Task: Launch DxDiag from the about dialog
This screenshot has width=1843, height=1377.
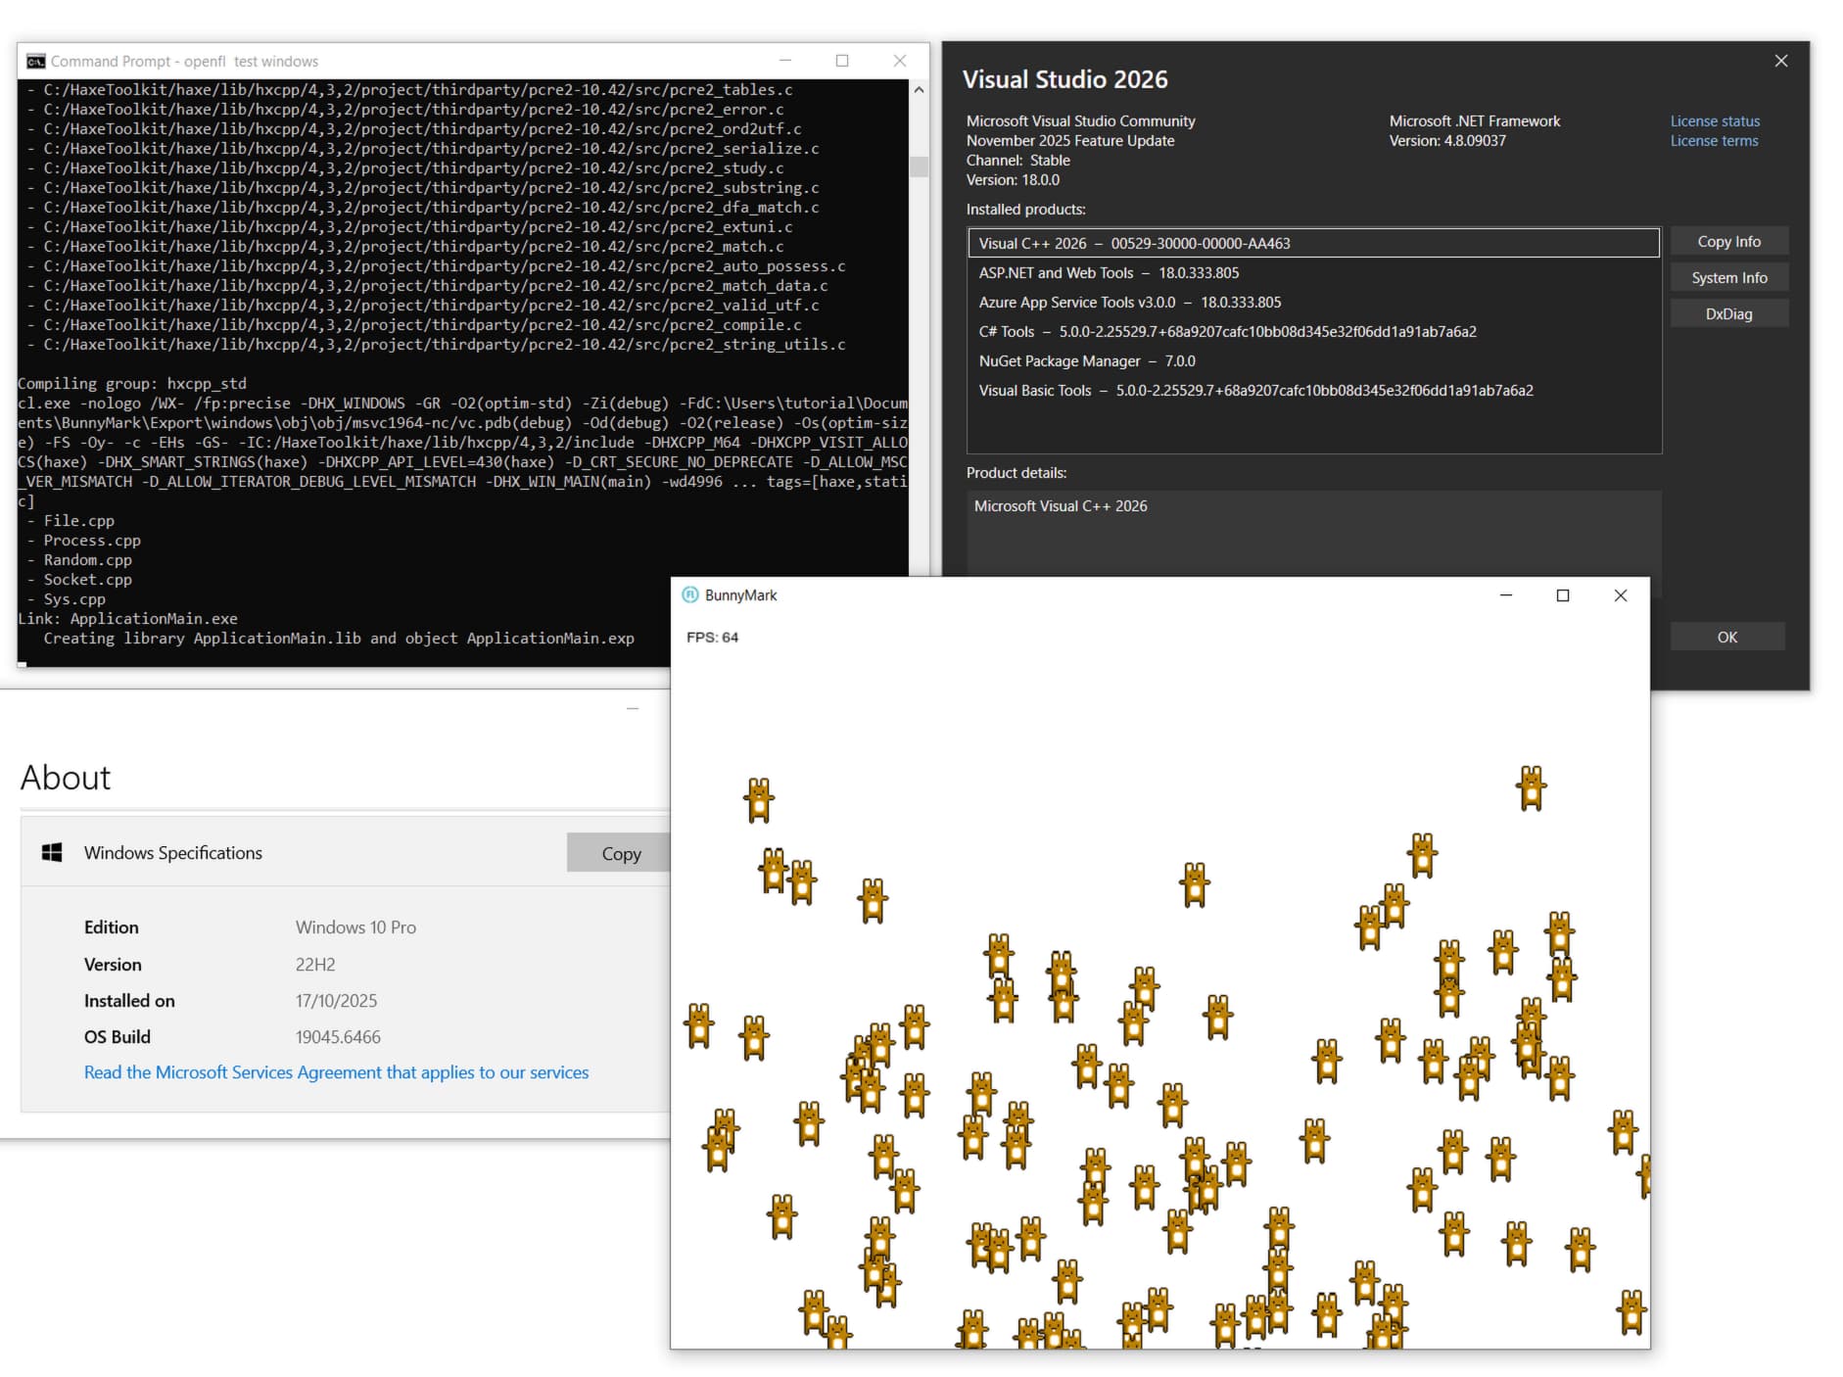Action: (x=1728, y=314)
